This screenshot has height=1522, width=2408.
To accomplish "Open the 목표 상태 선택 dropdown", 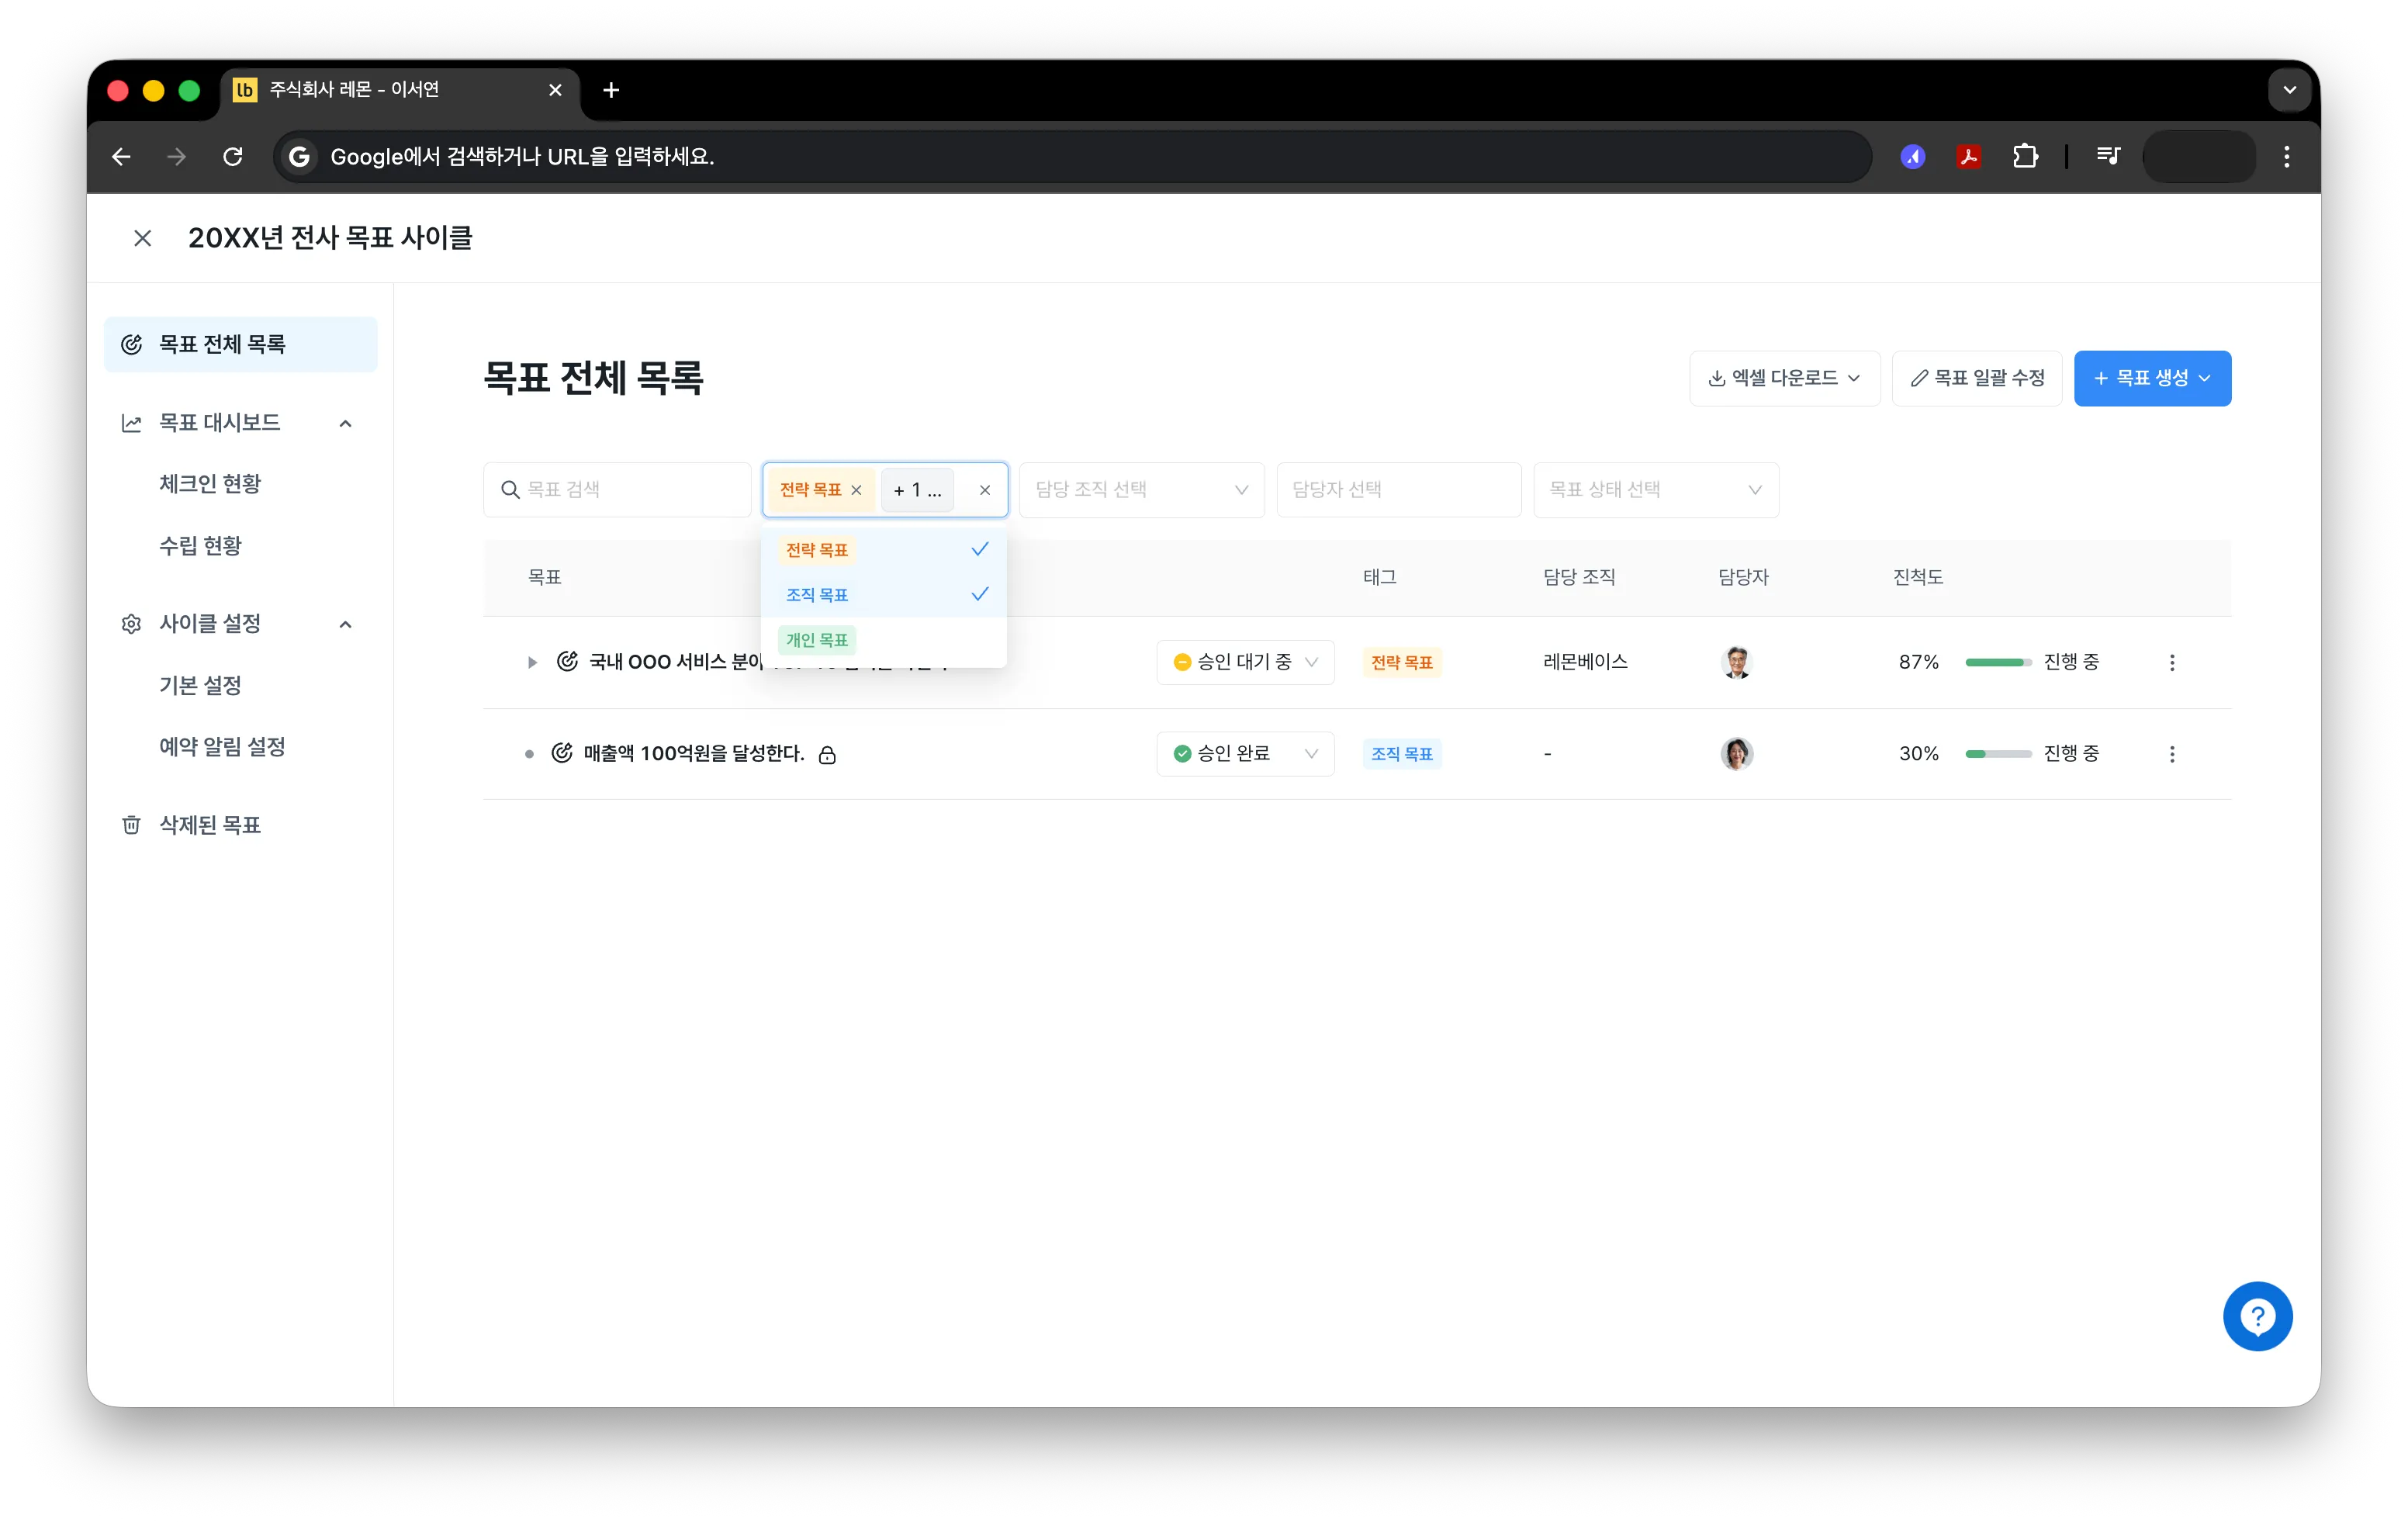I will tap(1656, 490).
